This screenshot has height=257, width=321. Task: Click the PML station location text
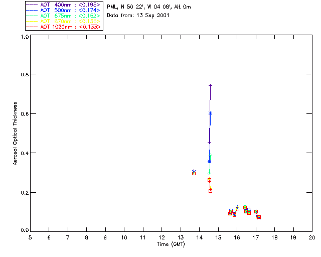(x=149, y=7)
